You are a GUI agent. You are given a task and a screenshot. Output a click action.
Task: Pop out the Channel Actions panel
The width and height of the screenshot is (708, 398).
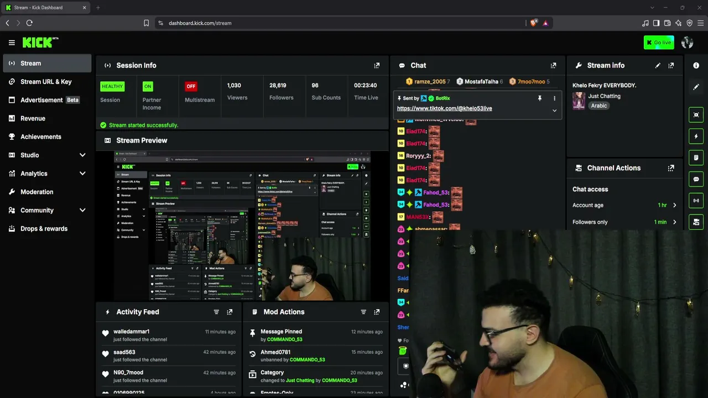(x=671, y=168)
